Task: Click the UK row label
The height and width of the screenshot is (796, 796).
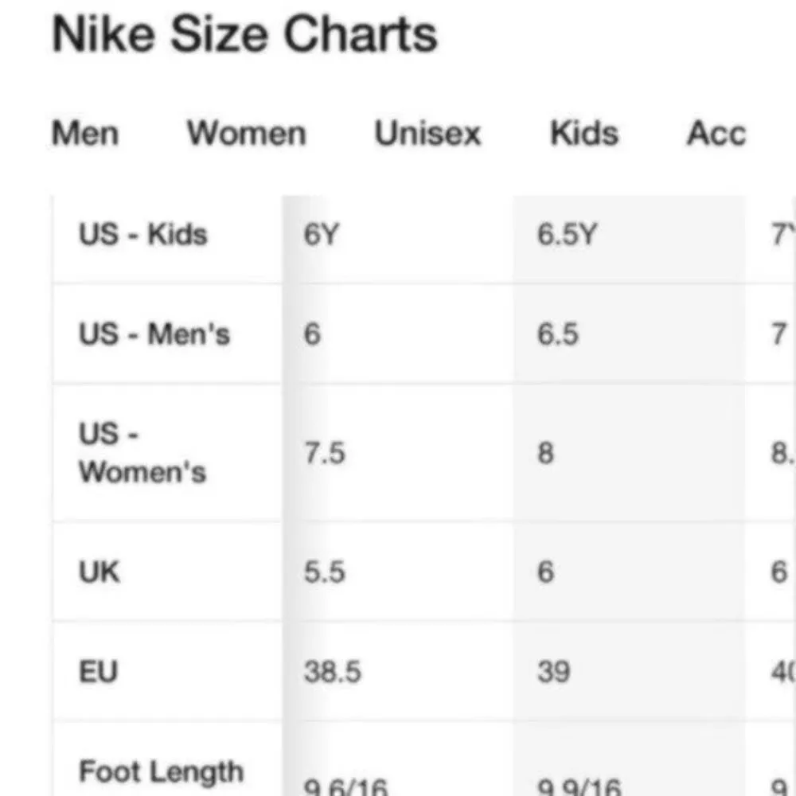Action: coord(99,572)
